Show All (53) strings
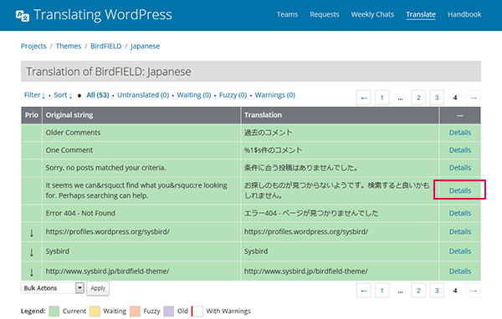Screen dimensions: 502x319 pos(98,95)
